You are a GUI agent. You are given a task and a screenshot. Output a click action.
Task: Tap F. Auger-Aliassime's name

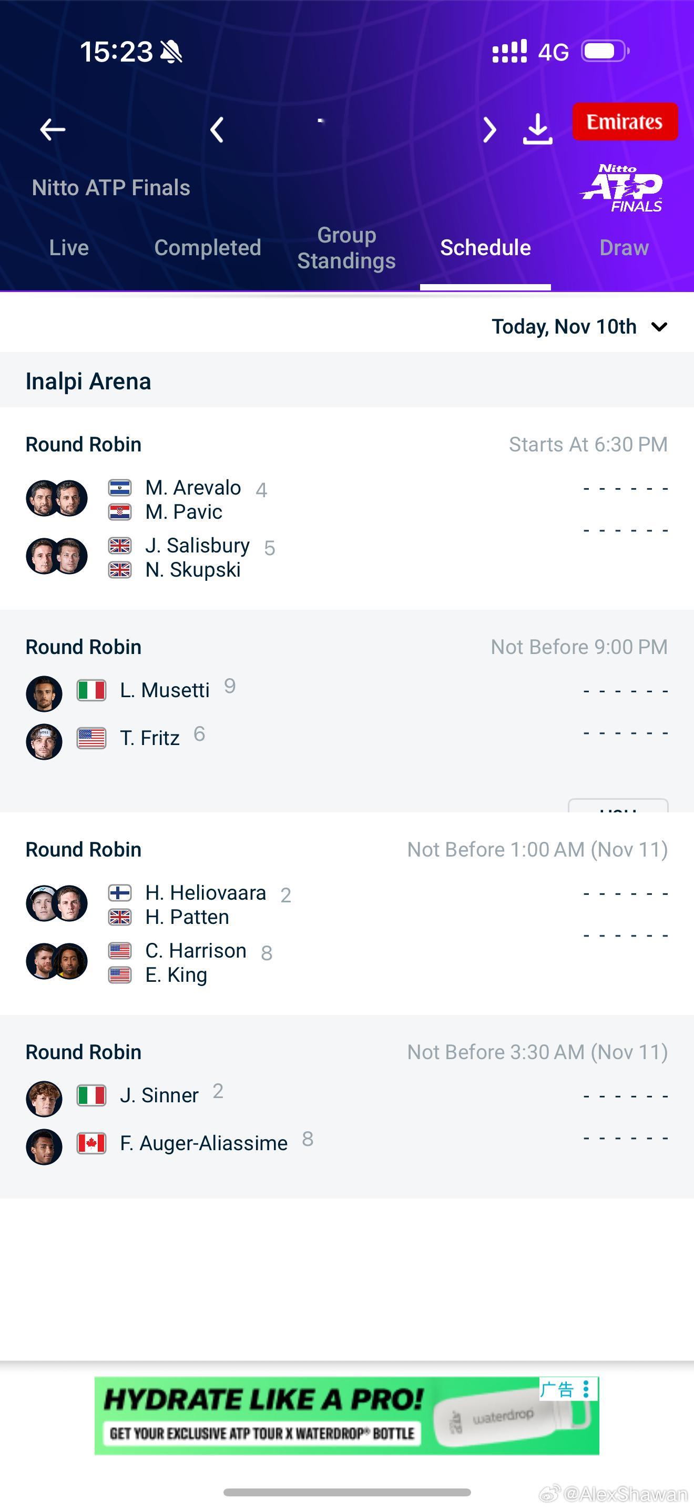tap(203, 1143)
